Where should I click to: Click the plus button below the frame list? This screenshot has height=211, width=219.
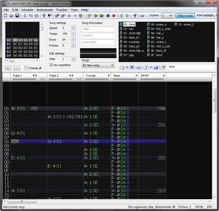pyautogui.click(x=8, y=68)
